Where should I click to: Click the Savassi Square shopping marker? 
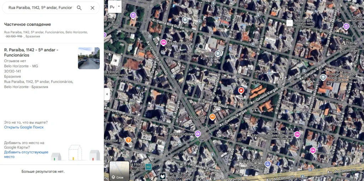coord(198,134)
